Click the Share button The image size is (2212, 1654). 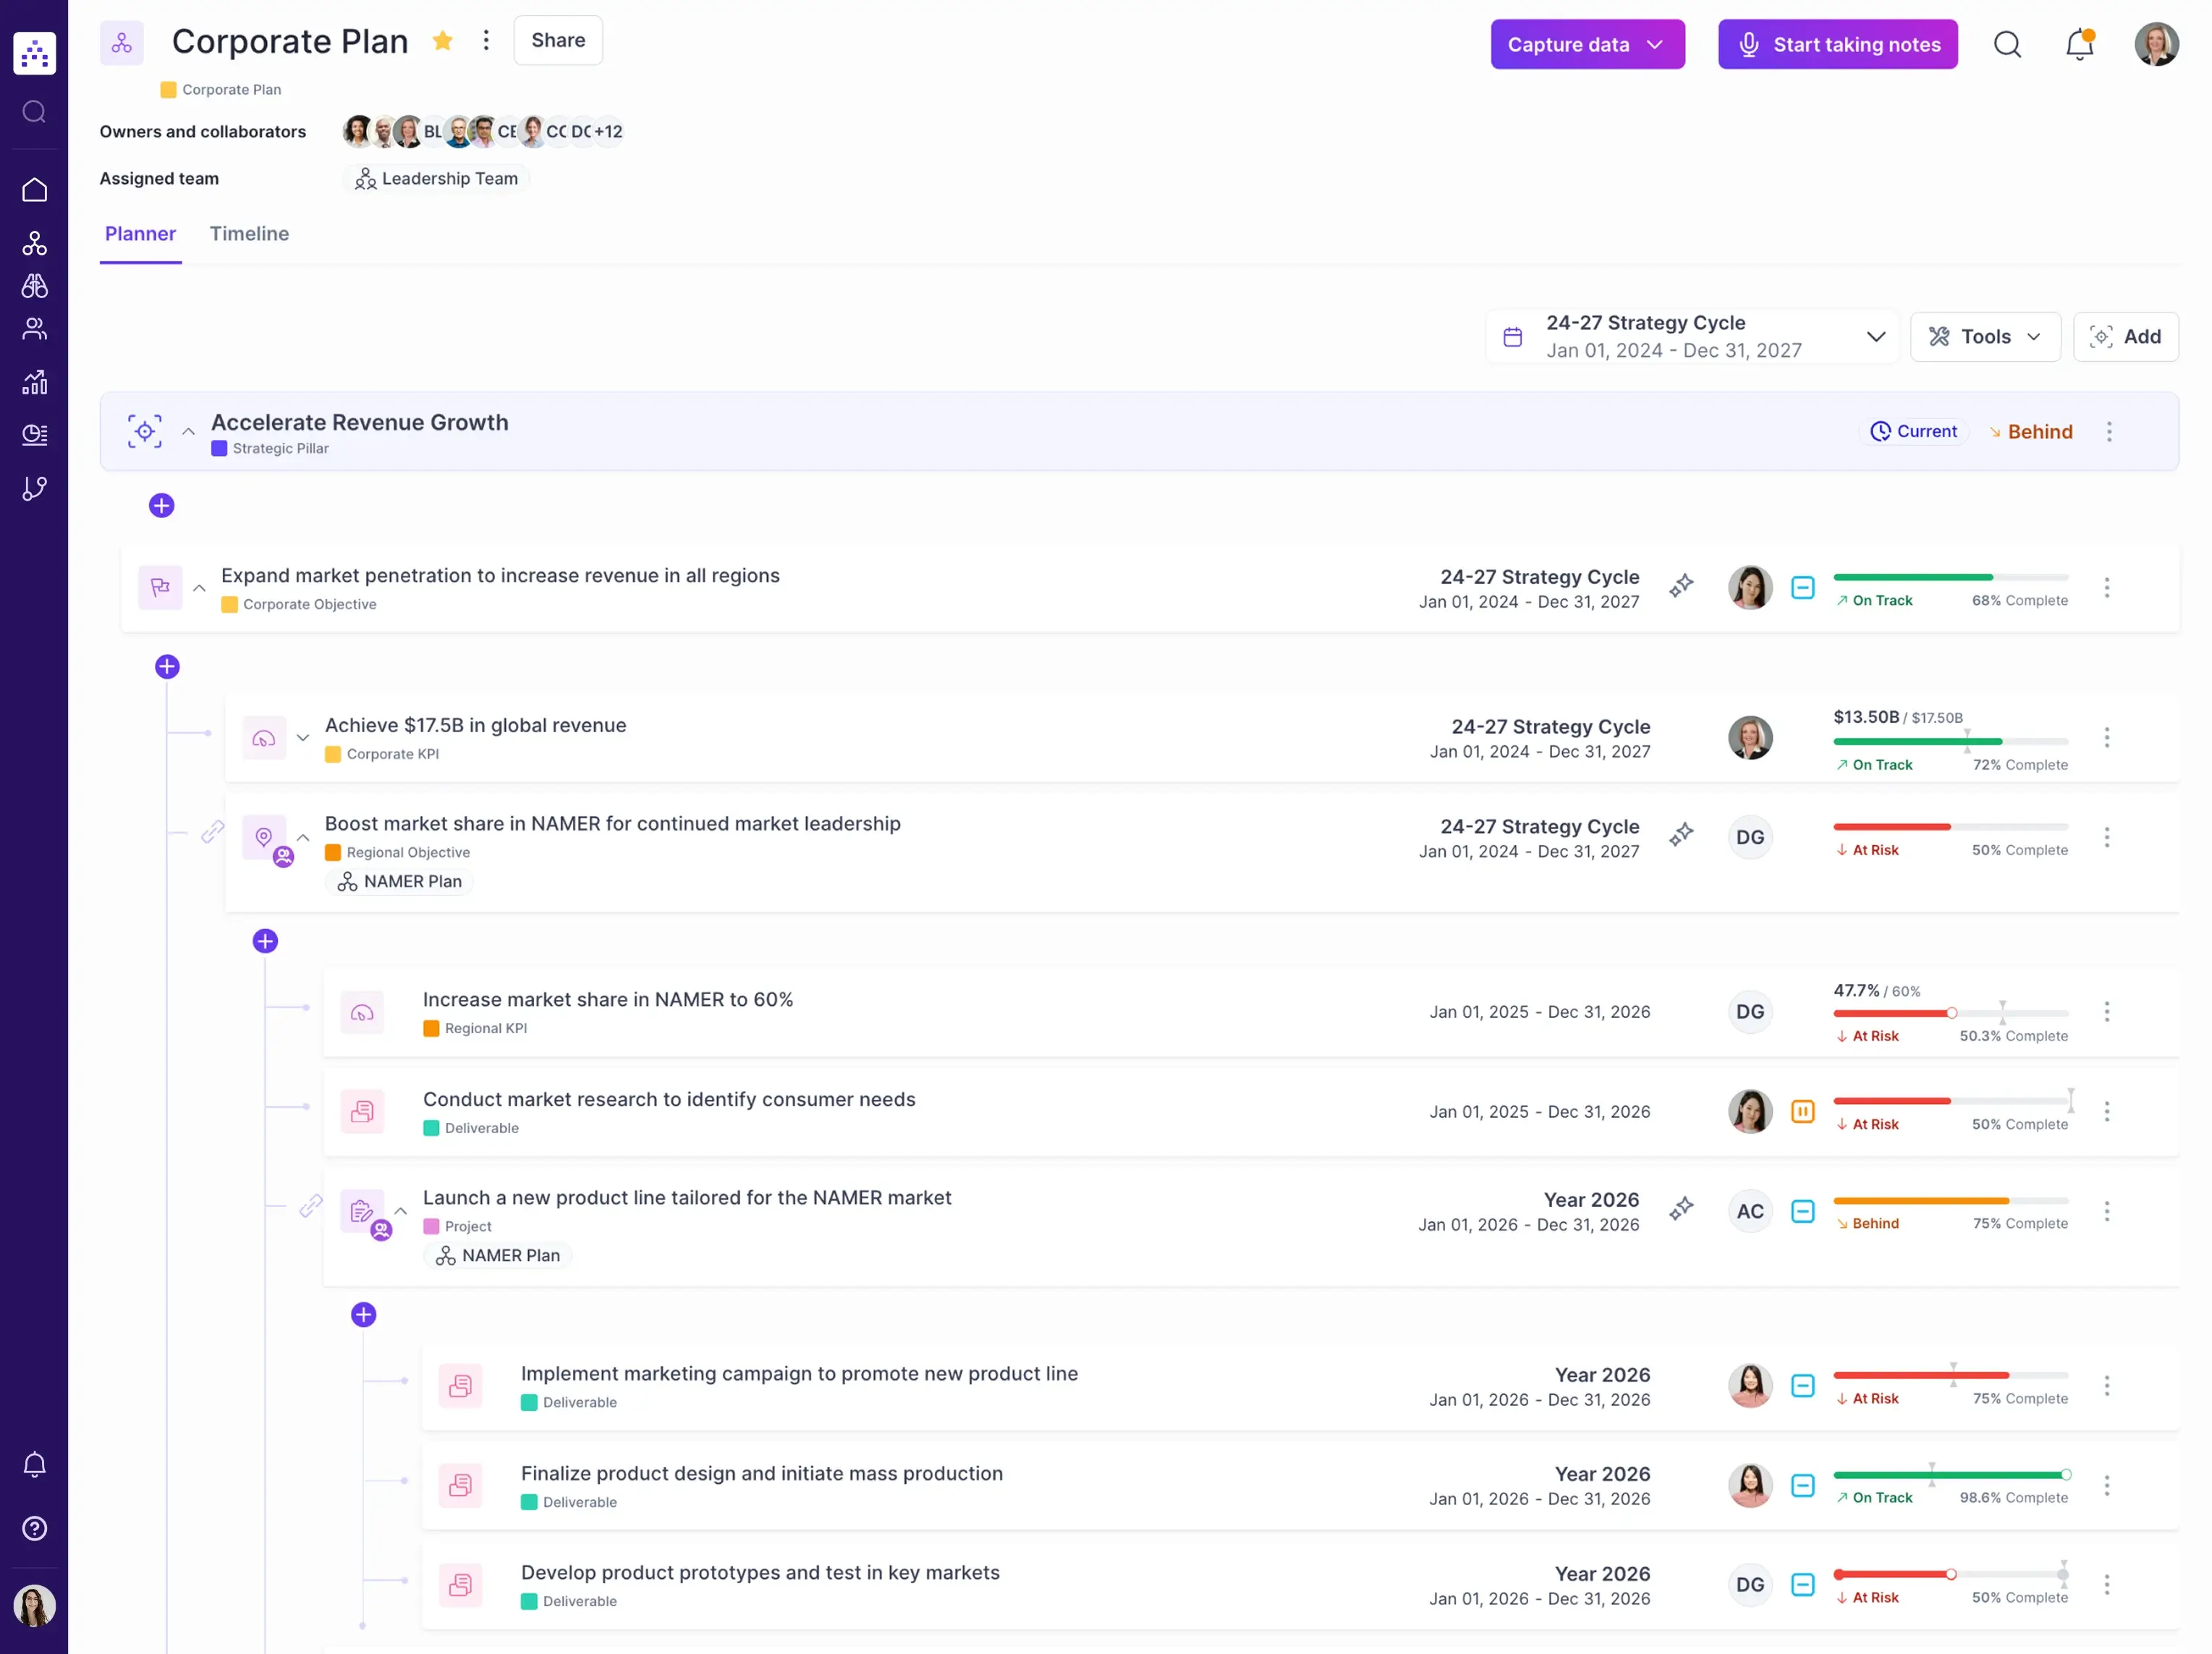(x=558, y=40)
